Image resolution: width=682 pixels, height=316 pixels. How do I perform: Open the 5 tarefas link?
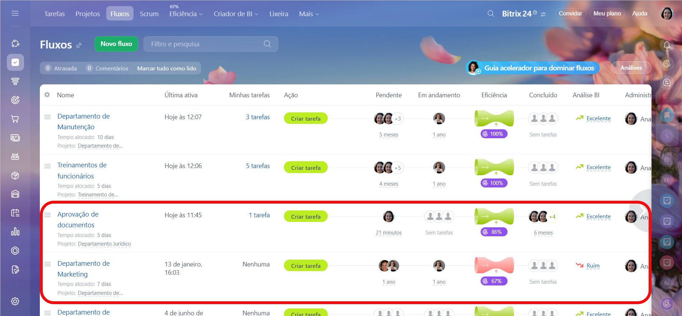(258, 166)
